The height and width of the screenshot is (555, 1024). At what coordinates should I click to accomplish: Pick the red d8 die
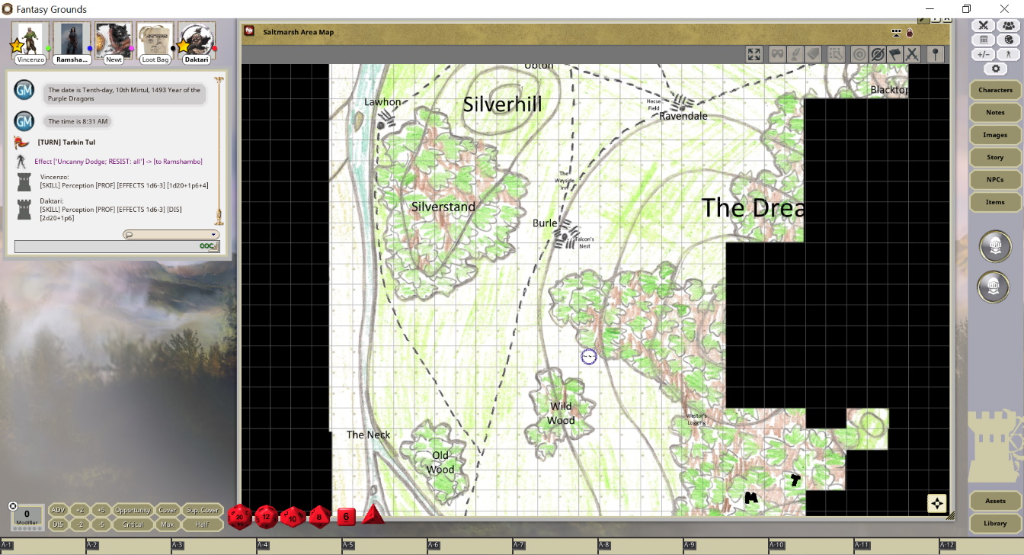[x=319, y=517]
